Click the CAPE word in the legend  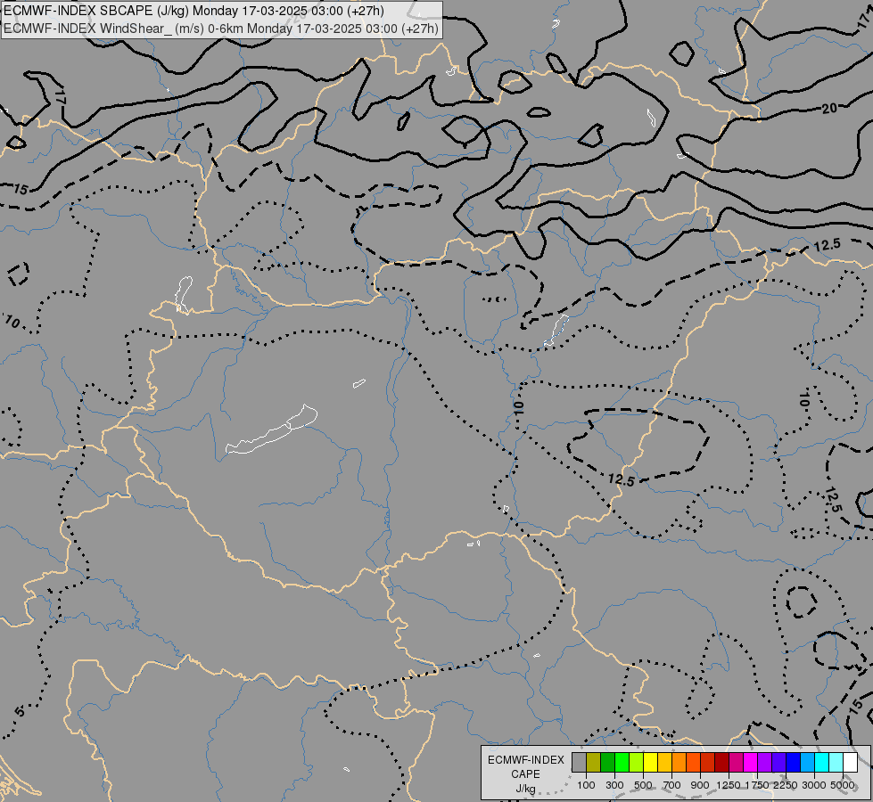point(525,774)
